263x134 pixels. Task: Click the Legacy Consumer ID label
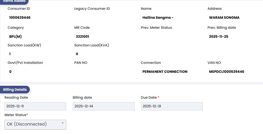tap(92, 9)
